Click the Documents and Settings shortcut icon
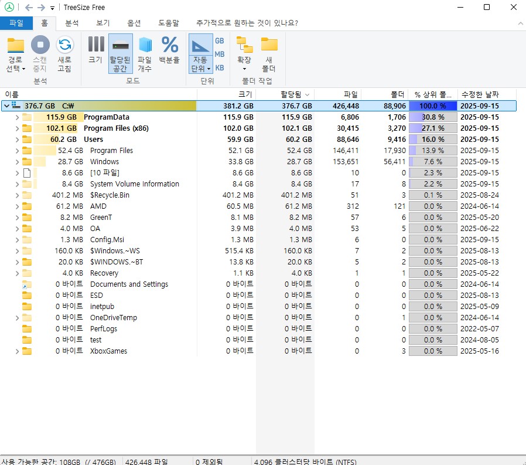Image resolution: width=526 pixels, height=465 pixels. pos(27,284)
